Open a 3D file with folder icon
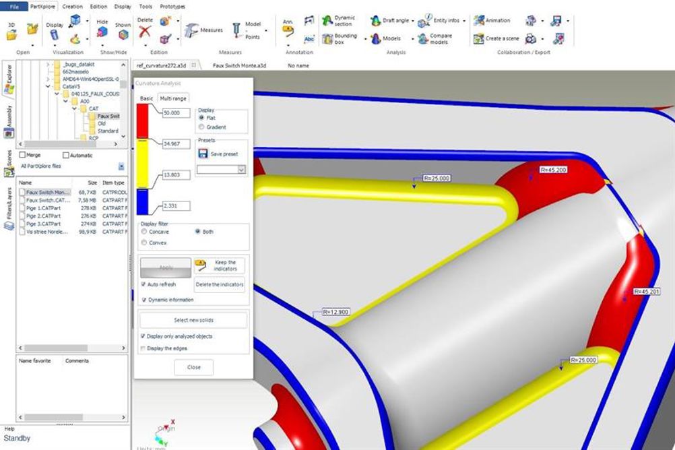Screen dimensions: 675x450 click(x=11, y=34)
